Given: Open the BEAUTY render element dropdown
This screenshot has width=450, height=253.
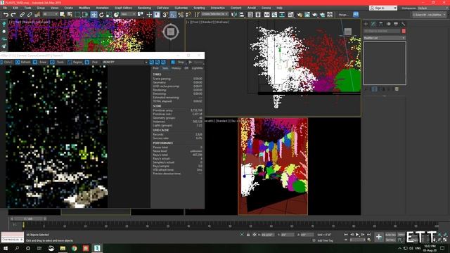Looking at the screenshot, I should [125, 62].
